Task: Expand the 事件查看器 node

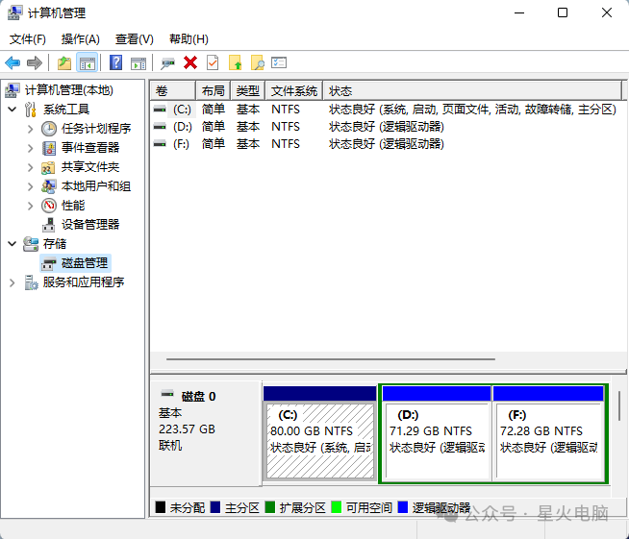Action: point(31,148)
